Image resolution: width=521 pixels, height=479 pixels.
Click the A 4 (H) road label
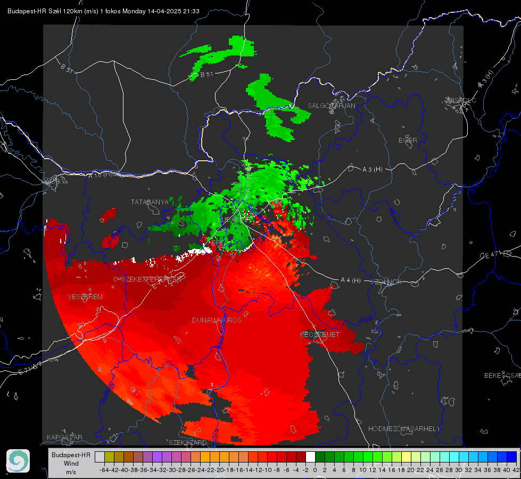[x=351, y=280]
